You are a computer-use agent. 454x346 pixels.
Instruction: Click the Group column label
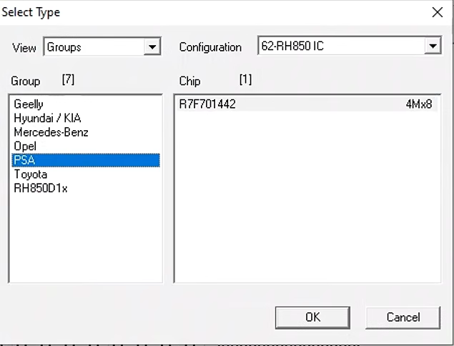point(26,81)
